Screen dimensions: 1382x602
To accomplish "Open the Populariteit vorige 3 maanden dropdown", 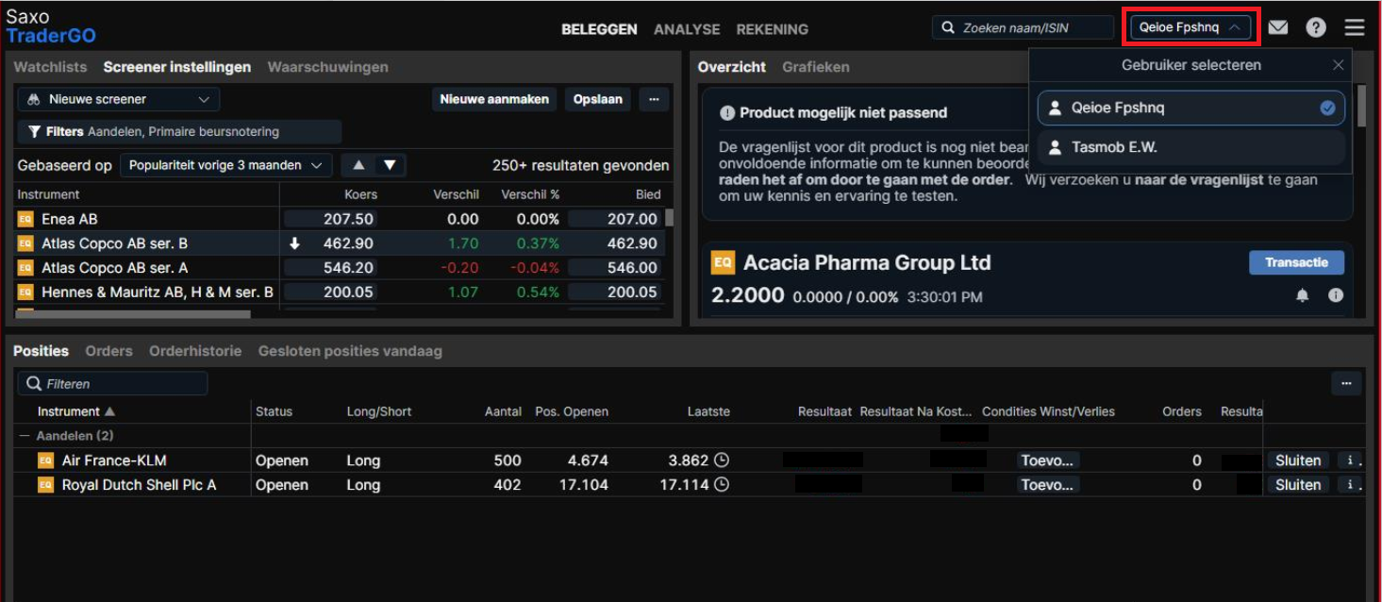I will click(226, 165).
